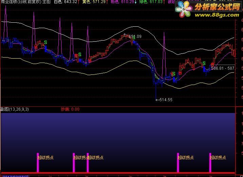The height and width of the screenshot is (177, 243).
Task: Click the 651.09 high price label
Action: pos(135,37)
